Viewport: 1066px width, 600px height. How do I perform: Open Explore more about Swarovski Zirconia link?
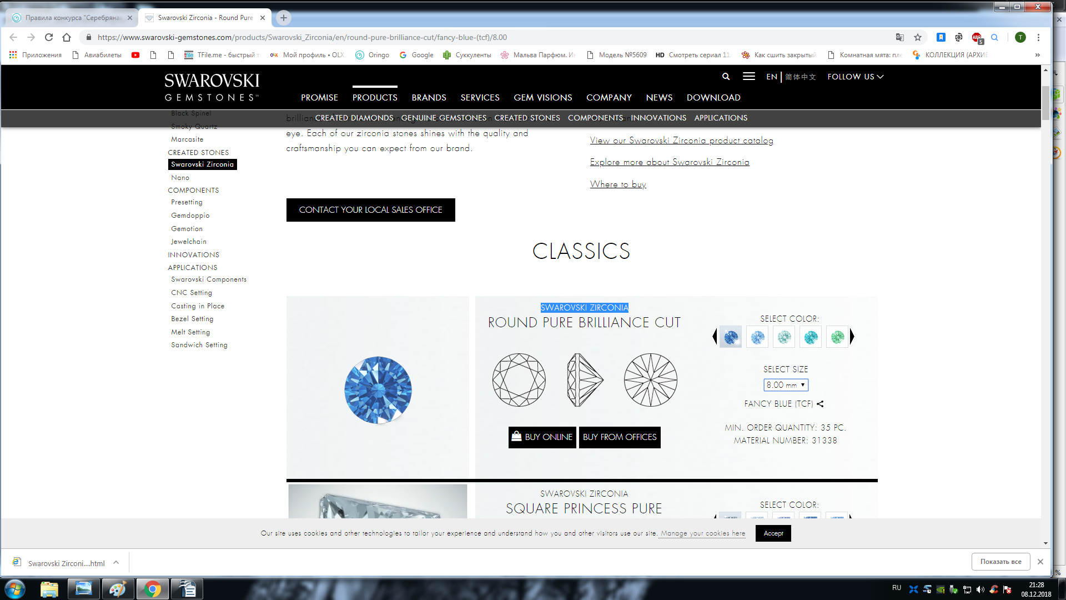click(x=670, y=162)
